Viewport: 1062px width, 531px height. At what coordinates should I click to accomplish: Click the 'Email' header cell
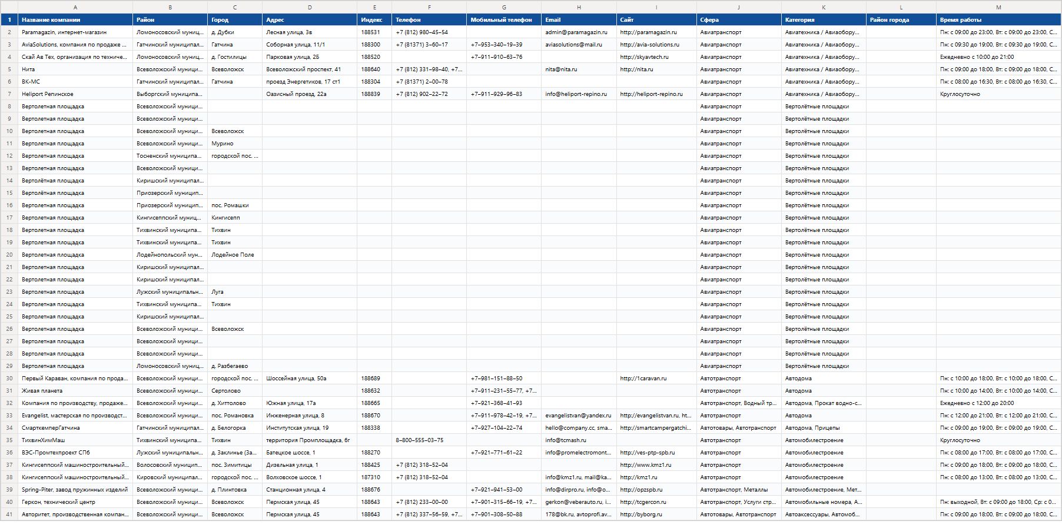pyautogui.click(x=579, y=20)
